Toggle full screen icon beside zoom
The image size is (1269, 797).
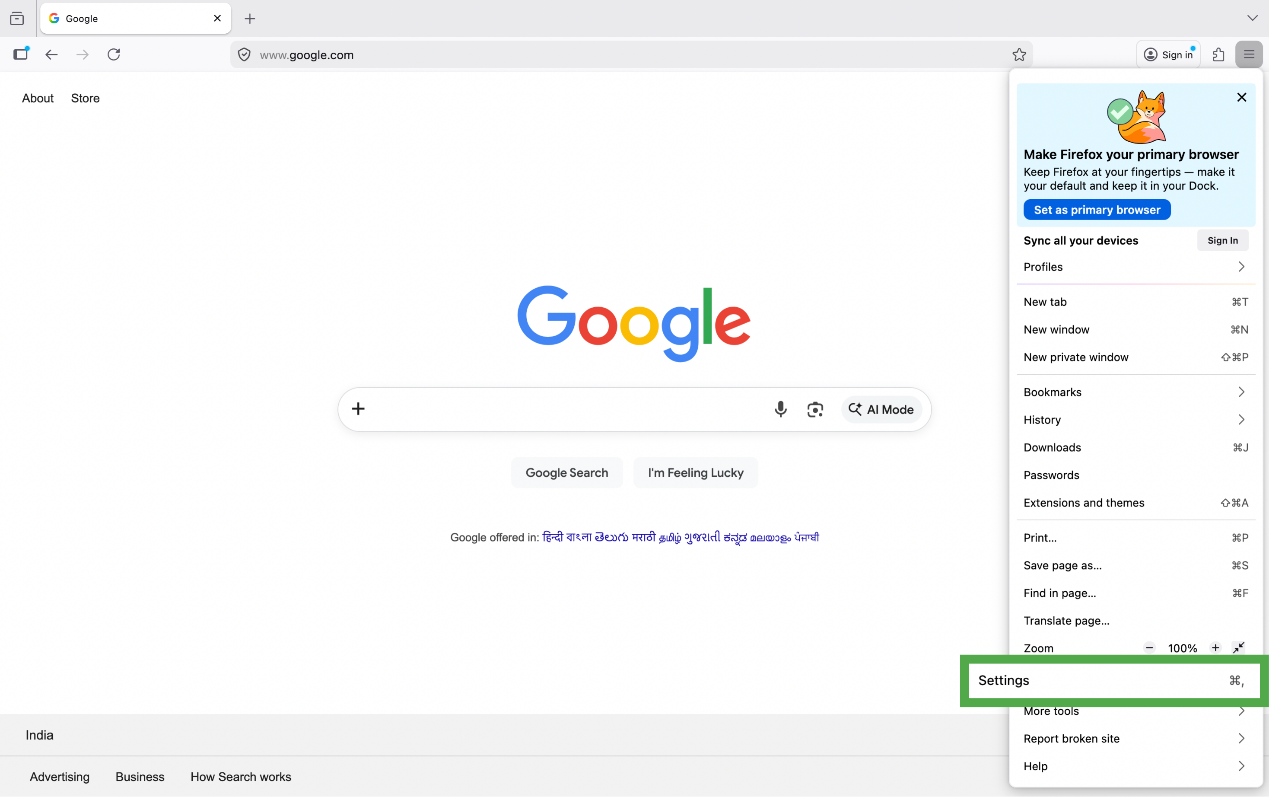click(x=1238, y=648)
